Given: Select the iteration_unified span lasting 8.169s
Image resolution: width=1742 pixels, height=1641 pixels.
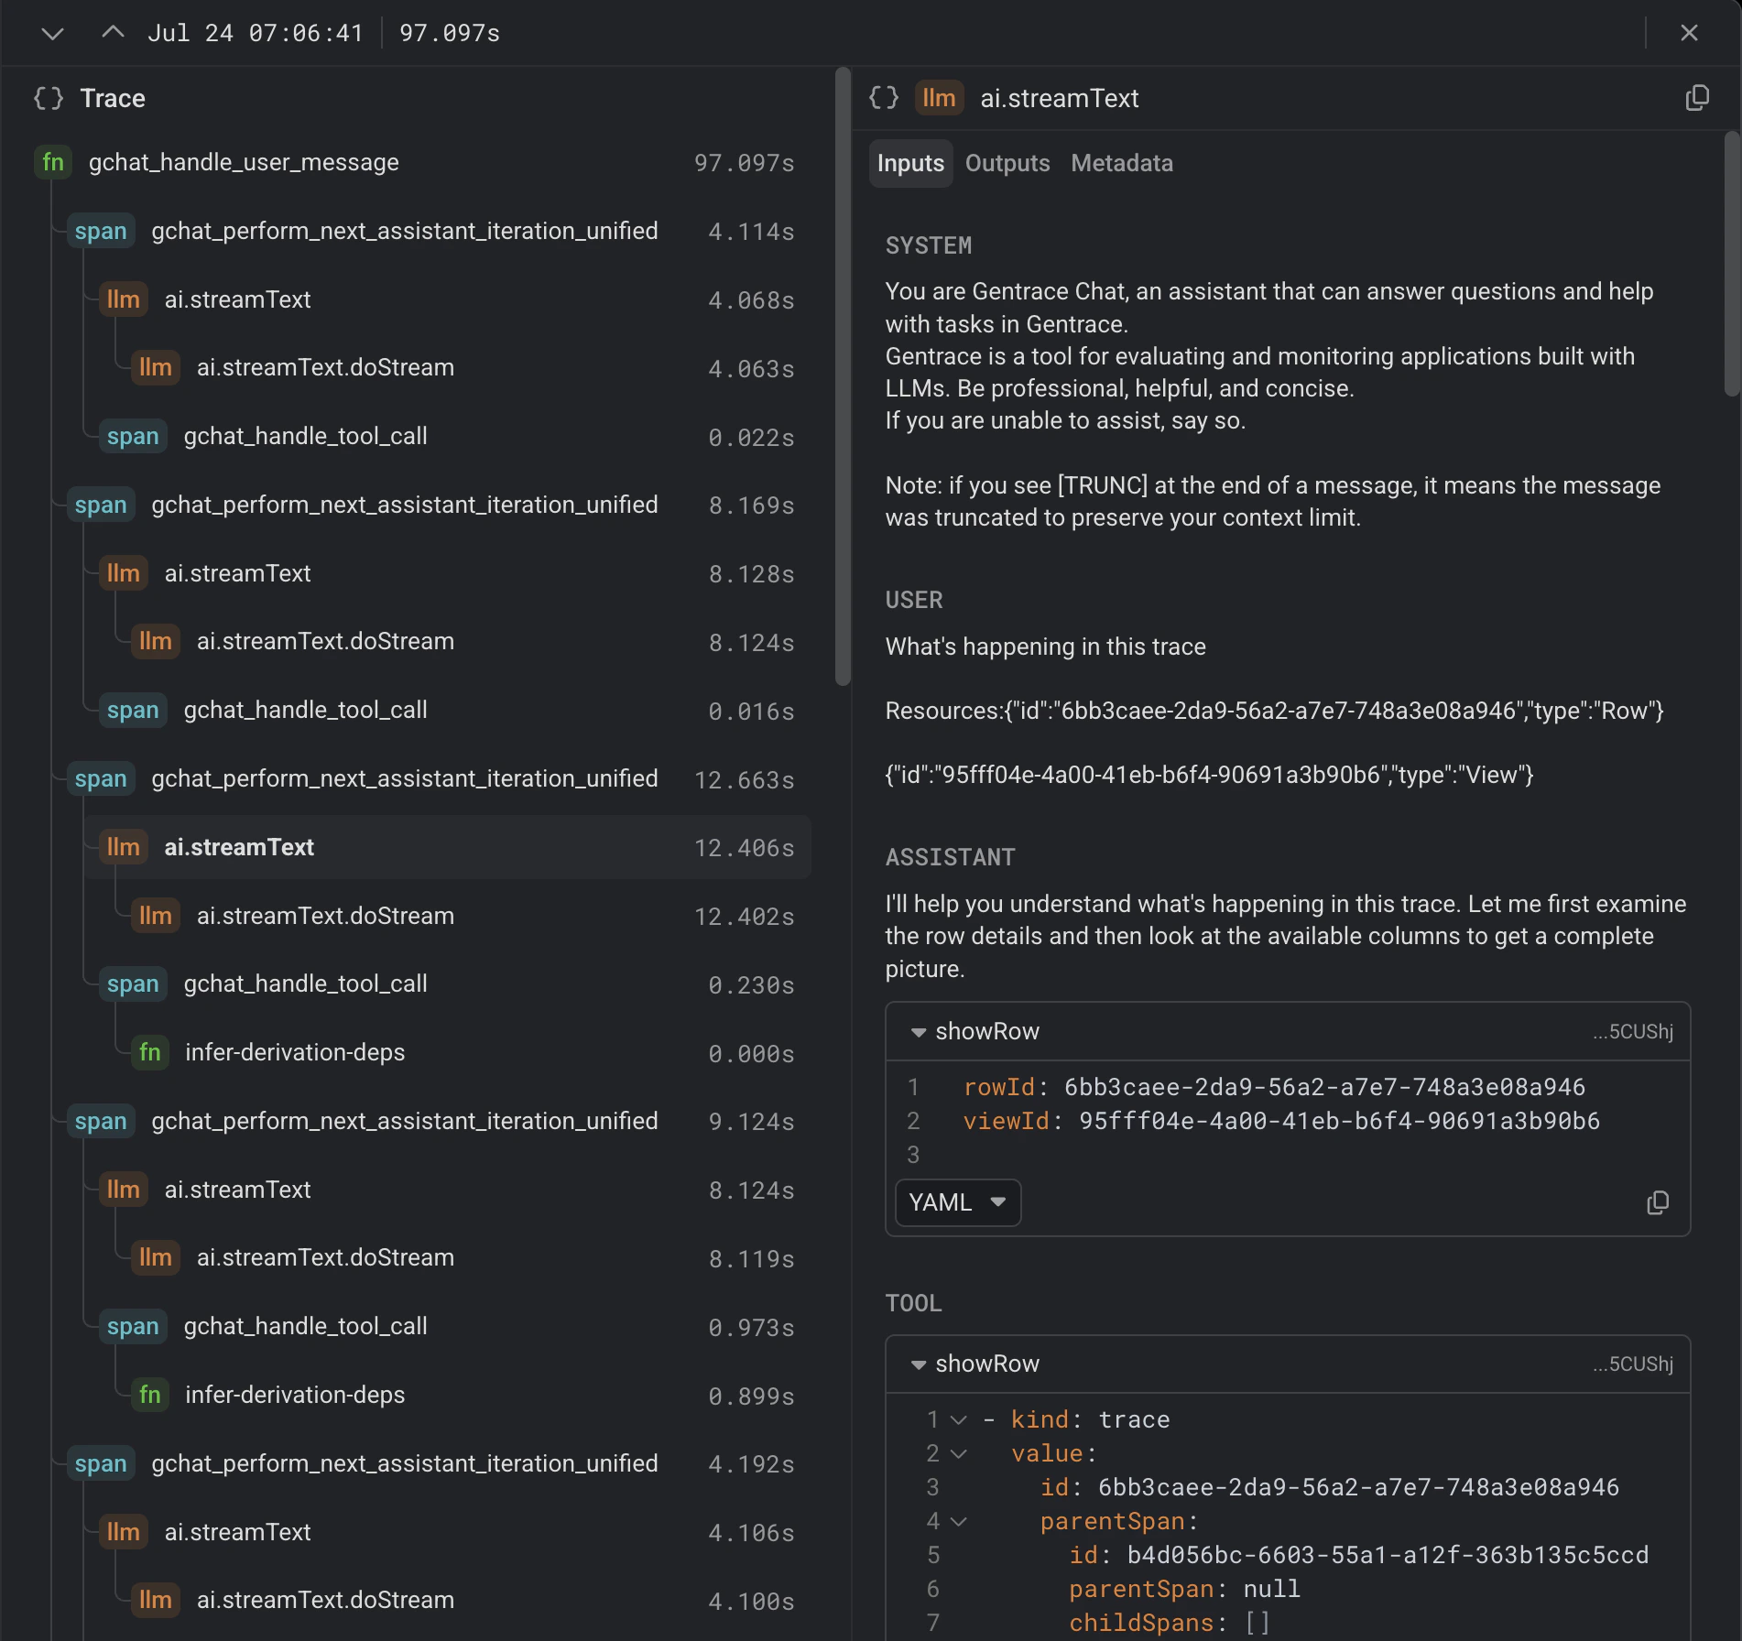Looking at the screenshot, I should pyautogui.click(x=431, y=505).
